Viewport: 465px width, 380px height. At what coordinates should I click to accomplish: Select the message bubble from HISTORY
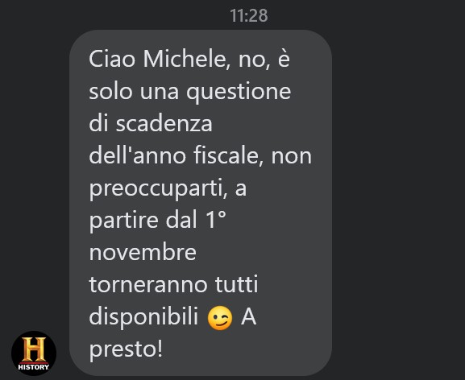click(201, 203)
